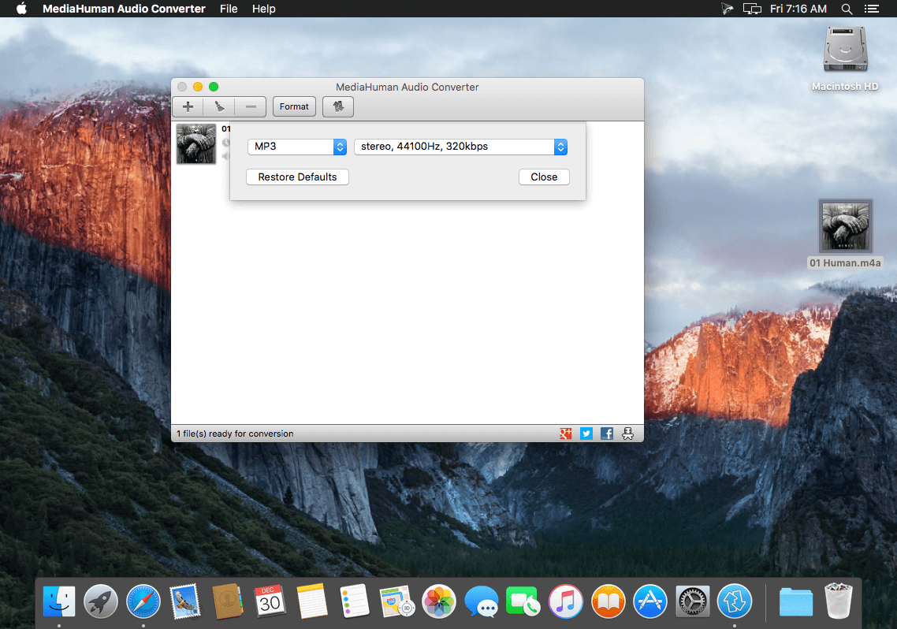Select the 01 Human.m4a desktop file
The width and height of the screenshot is (897, 629).
point(845,234)
